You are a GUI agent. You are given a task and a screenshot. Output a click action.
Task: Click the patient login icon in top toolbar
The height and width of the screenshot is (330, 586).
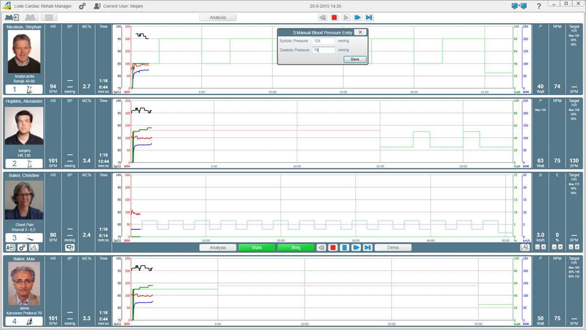click(12, 17)
